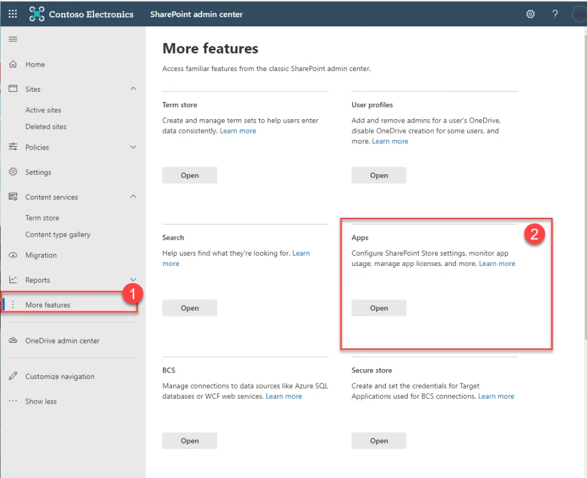Click the More features dots icon

click(13, 304)
